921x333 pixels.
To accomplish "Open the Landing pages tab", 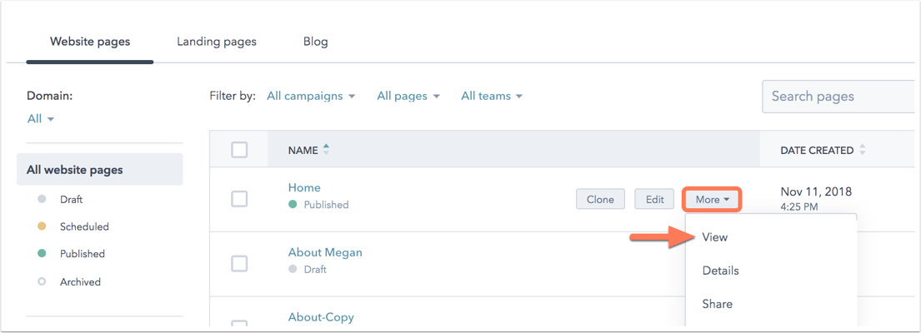I will 217,42.
